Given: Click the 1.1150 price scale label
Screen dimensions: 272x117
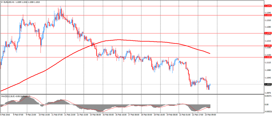Looking at the screenshot, I should click(x=268, y=55).
